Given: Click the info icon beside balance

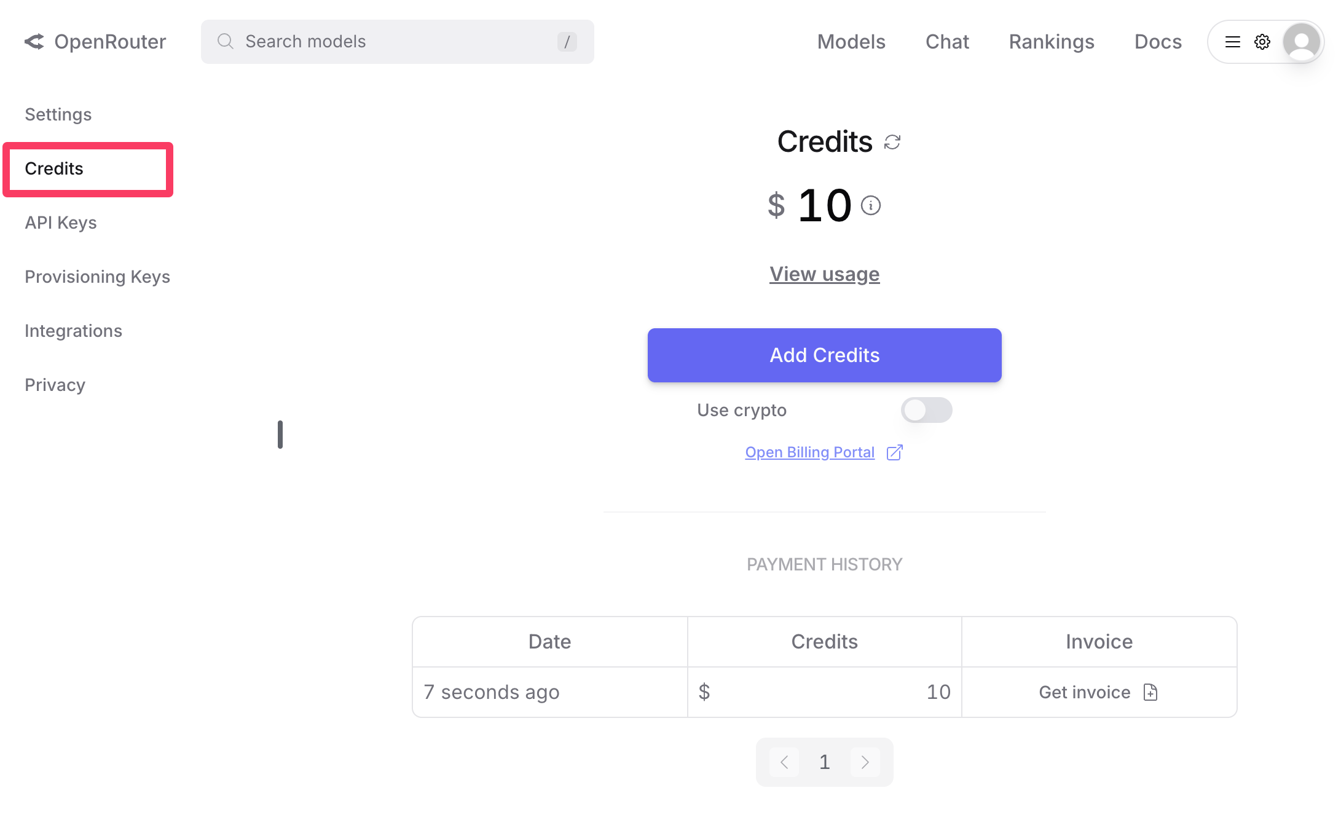Looking at the screenshot, I should point(870,205).
